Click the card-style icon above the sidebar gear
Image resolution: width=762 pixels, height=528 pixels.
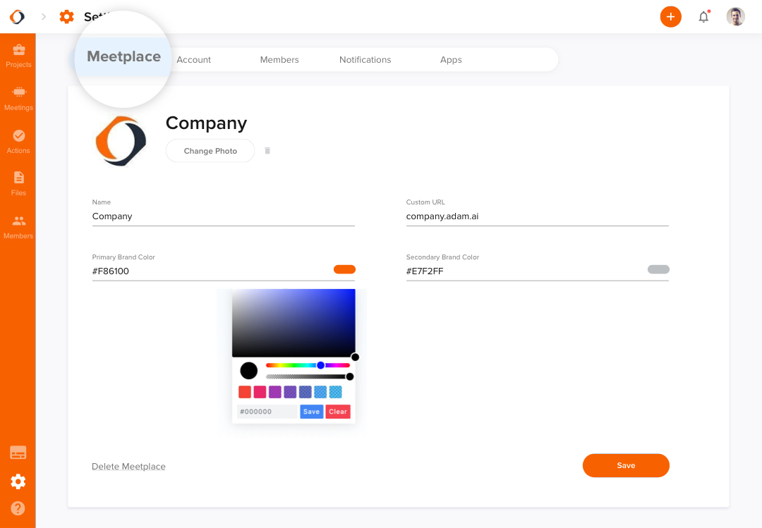(x=18, y=453)
